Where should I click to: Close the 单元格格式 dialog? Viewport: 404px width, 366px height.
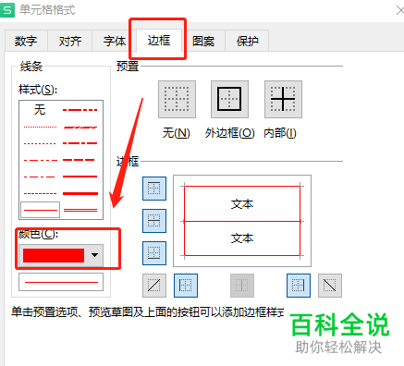pos(399,10)
